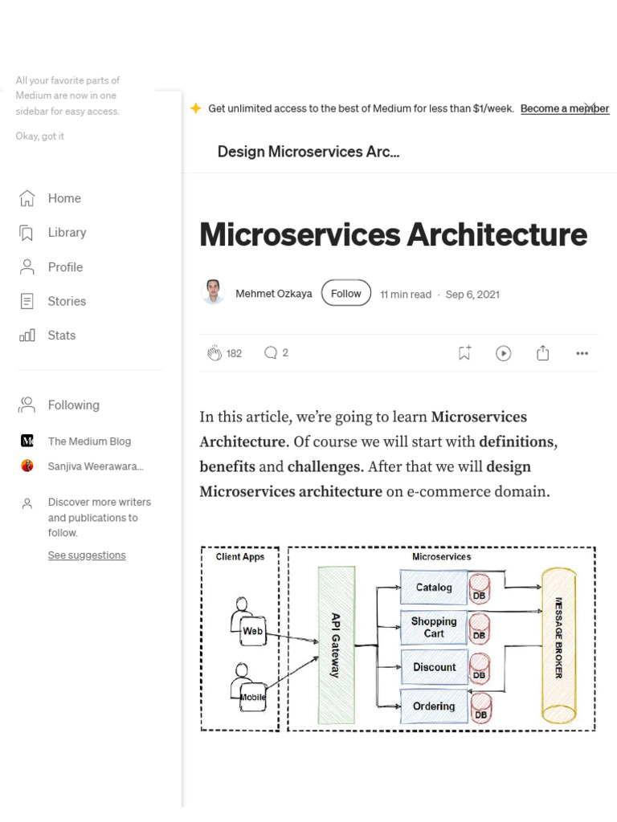Click the 11 min read text
Viewport: 617px width, 822px height.
pos(406,295)
